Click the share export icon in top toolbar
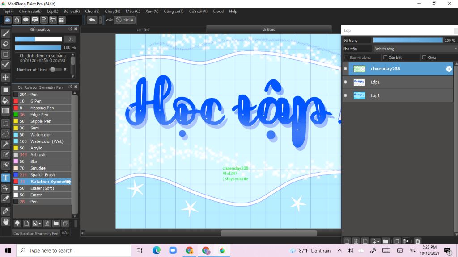 17,20
